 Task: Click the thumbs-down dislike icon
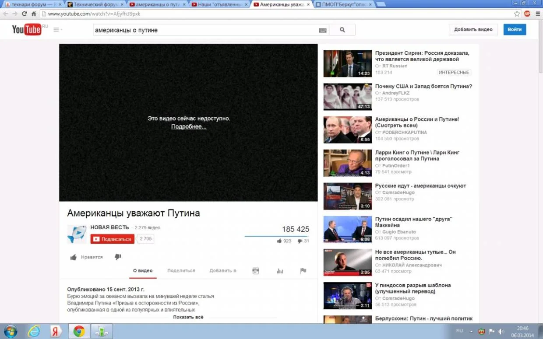click(118, 257)
